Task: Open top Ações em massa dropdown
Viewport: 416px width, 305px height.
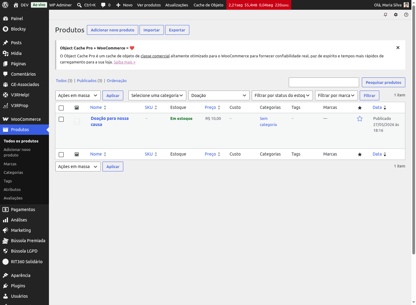Action: pyautogui.click(x=78, y=95)
